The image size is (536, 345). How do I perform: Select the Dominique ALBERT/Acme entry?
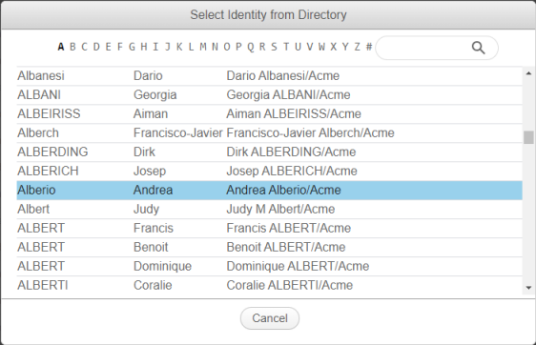269,267
